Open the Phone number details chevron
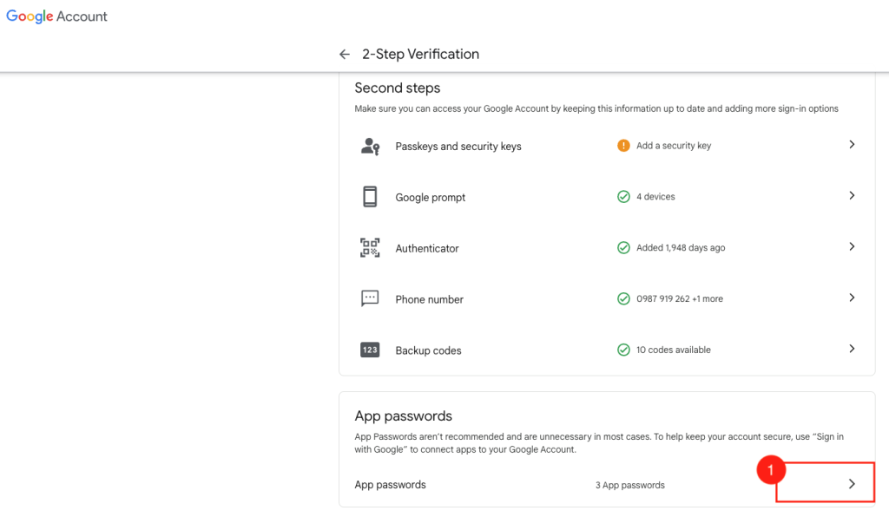This screenshot has width=889, height=517. pyautogui.click(x=852, y=298)
